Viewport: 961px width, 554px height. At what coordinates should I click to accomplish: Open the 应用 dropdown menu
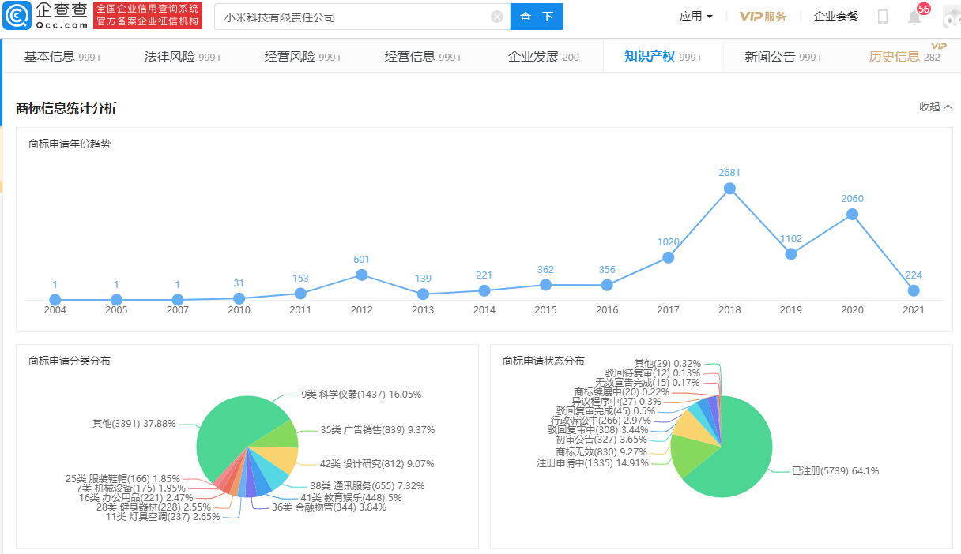696,16
